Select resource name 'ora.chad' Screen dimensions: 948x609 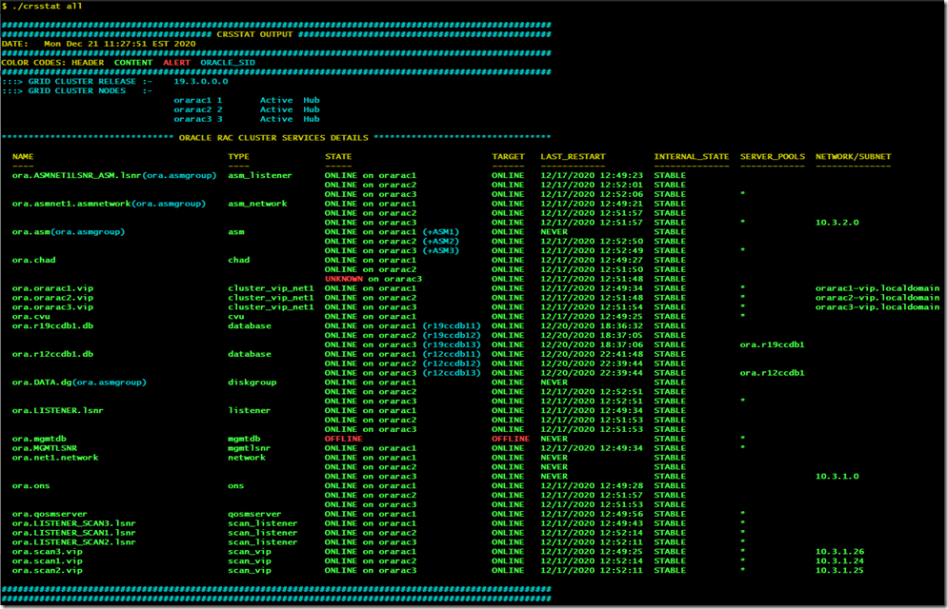(x=34, y=260)
